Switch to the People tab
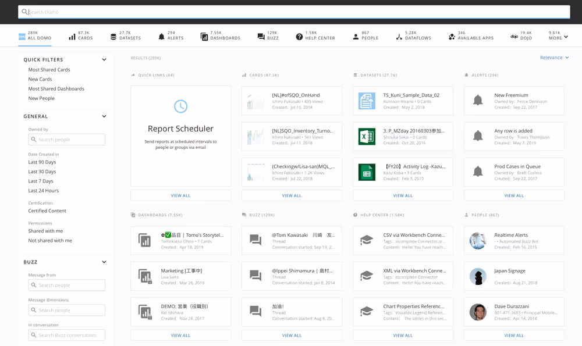The width and height of the screenshot is (582, 346). coord(365,35)
